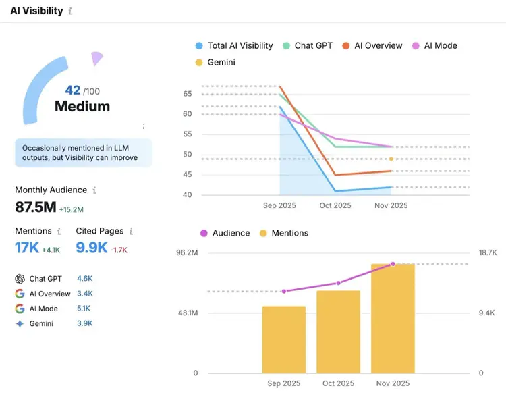Click the Medium visibility rating label
This screenshot has width=506, height=399.
(x=82, y=106)
